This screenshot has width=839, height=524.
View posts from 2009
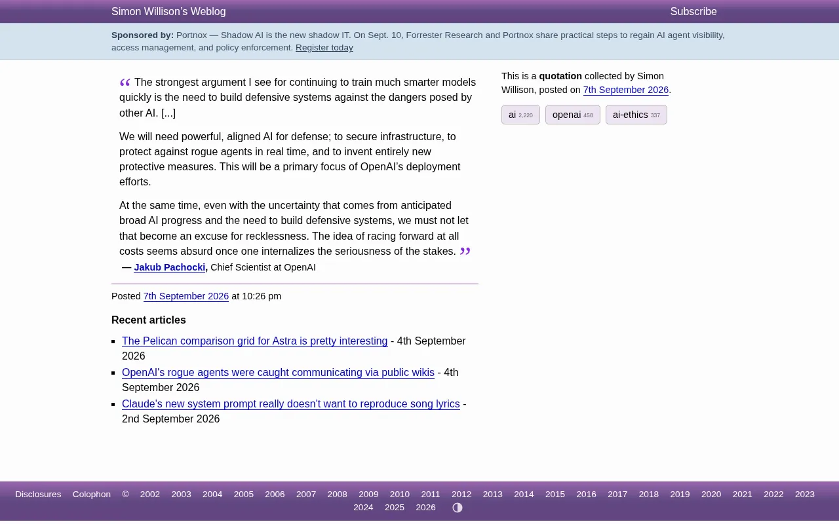click(x=368, y=495)
